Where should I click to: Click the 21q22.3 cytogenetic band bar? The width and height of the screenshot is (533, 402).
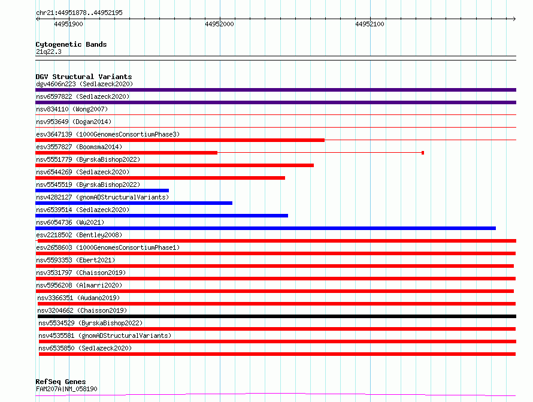275,58
